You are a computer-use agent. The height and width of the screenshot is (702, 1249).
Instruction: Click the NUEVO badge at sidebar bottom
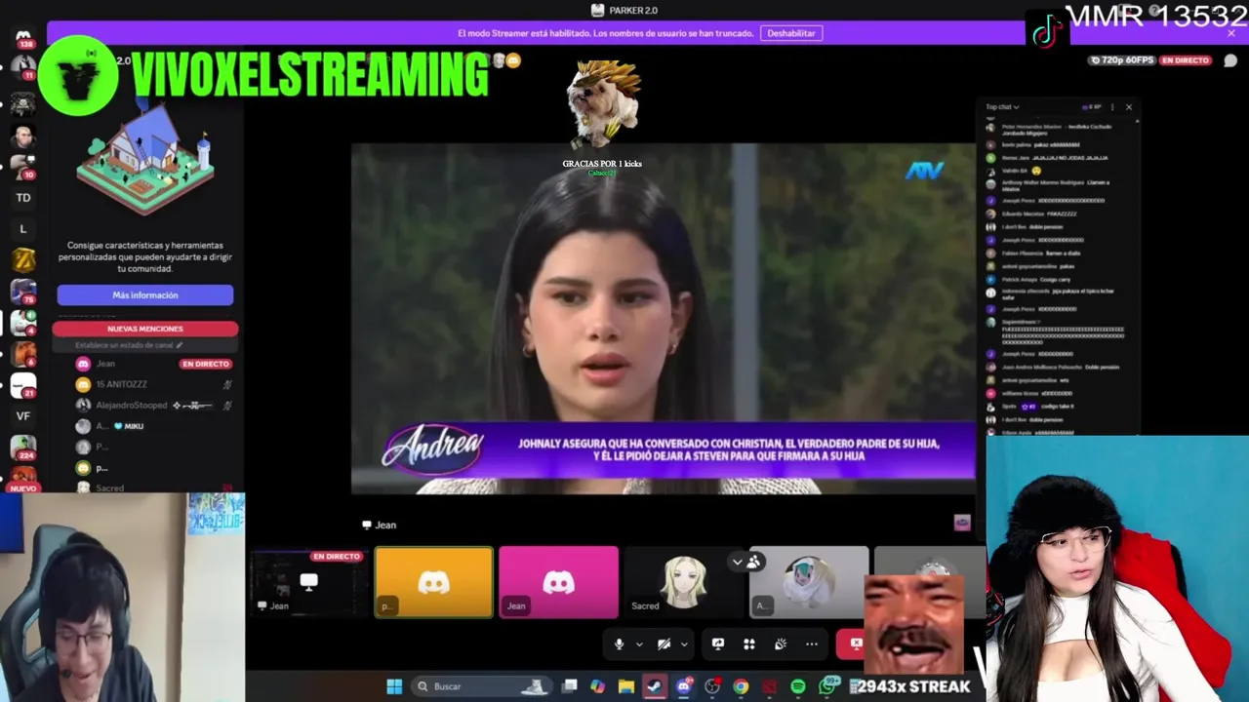point(23,488)
